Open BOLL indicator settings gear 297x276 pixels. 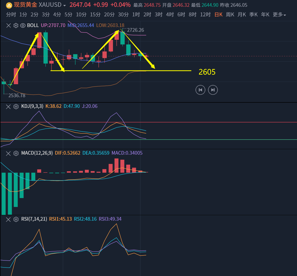(x=16, y=25)
